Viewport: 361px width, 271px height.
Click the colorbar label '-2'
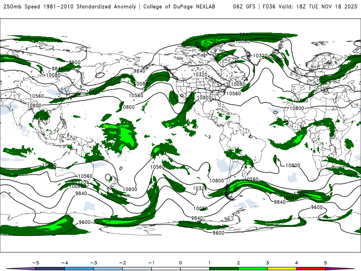[122, 263]
